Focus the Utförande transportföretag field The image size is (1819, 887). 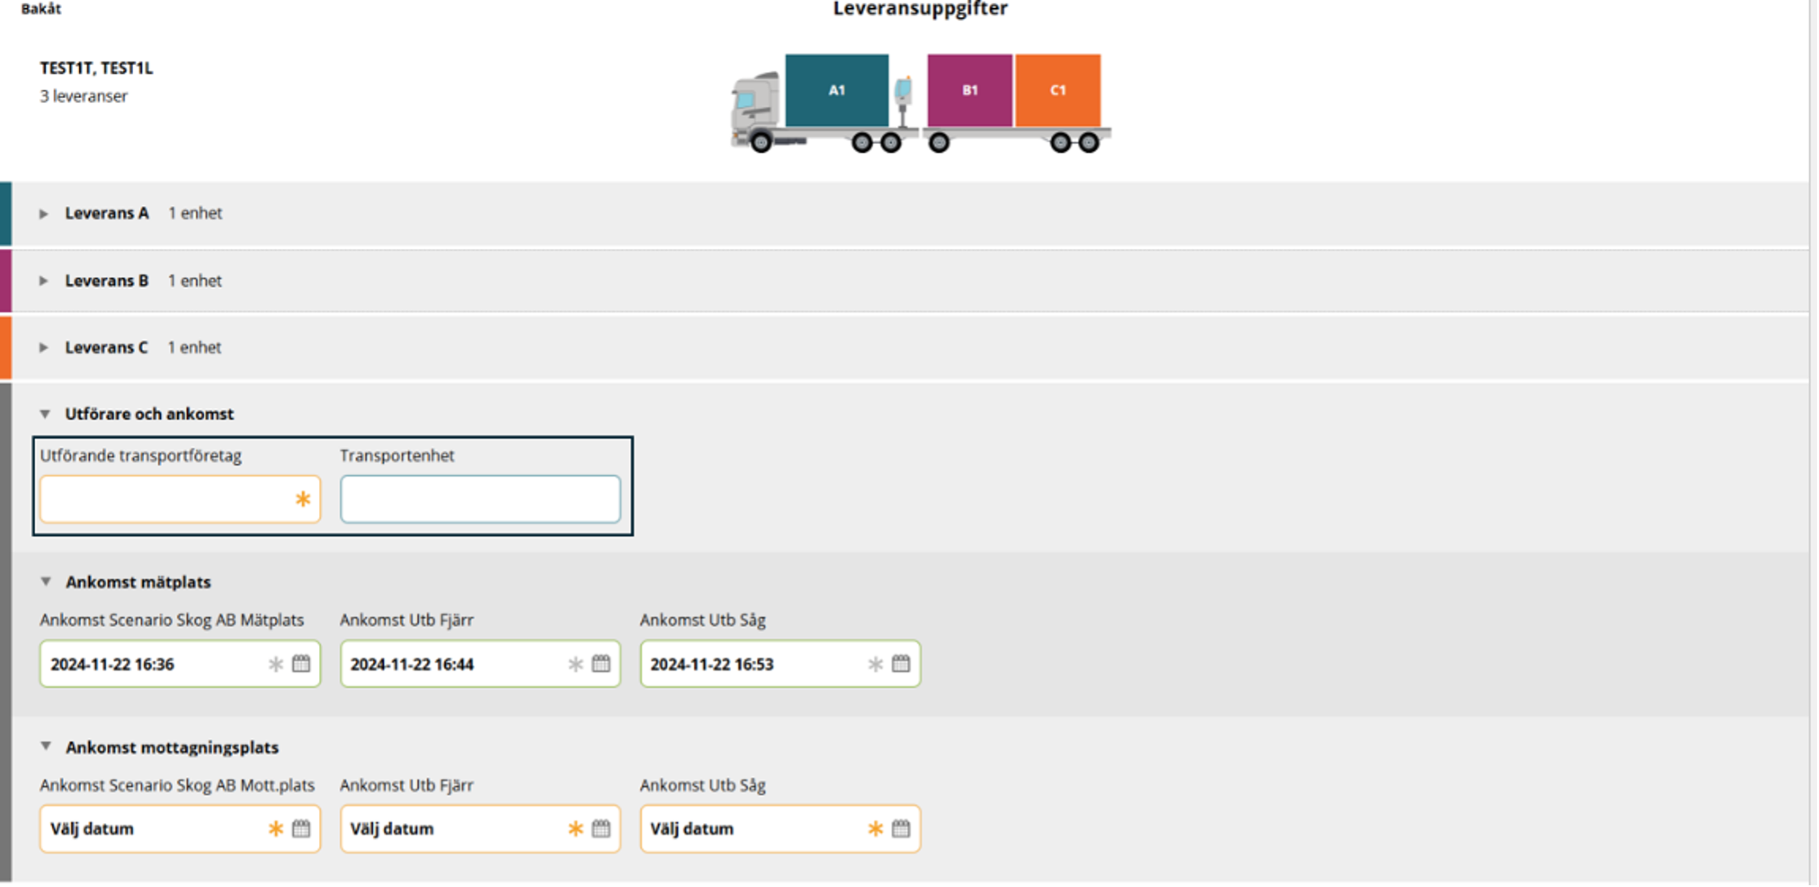click(180, 499)
